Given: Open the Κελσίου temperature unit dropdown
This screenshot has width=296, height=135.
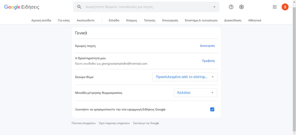Looking at the screenshot, I should pyautogui.click(x=195, y=93).
